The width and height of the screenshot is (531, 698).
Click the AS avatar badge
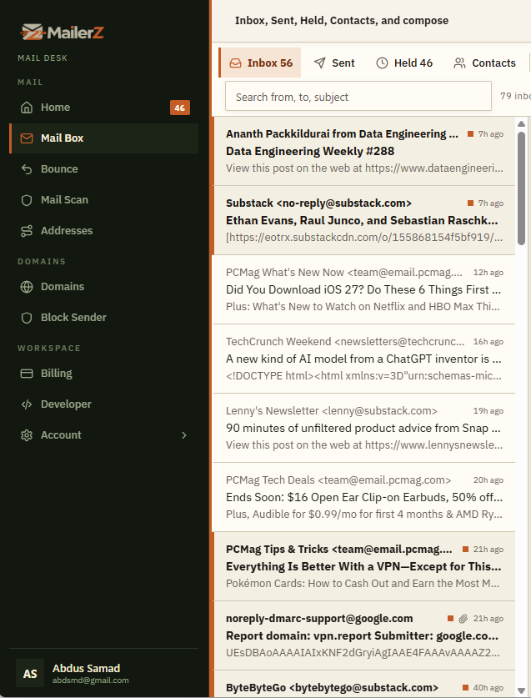[x=30, y=674]
